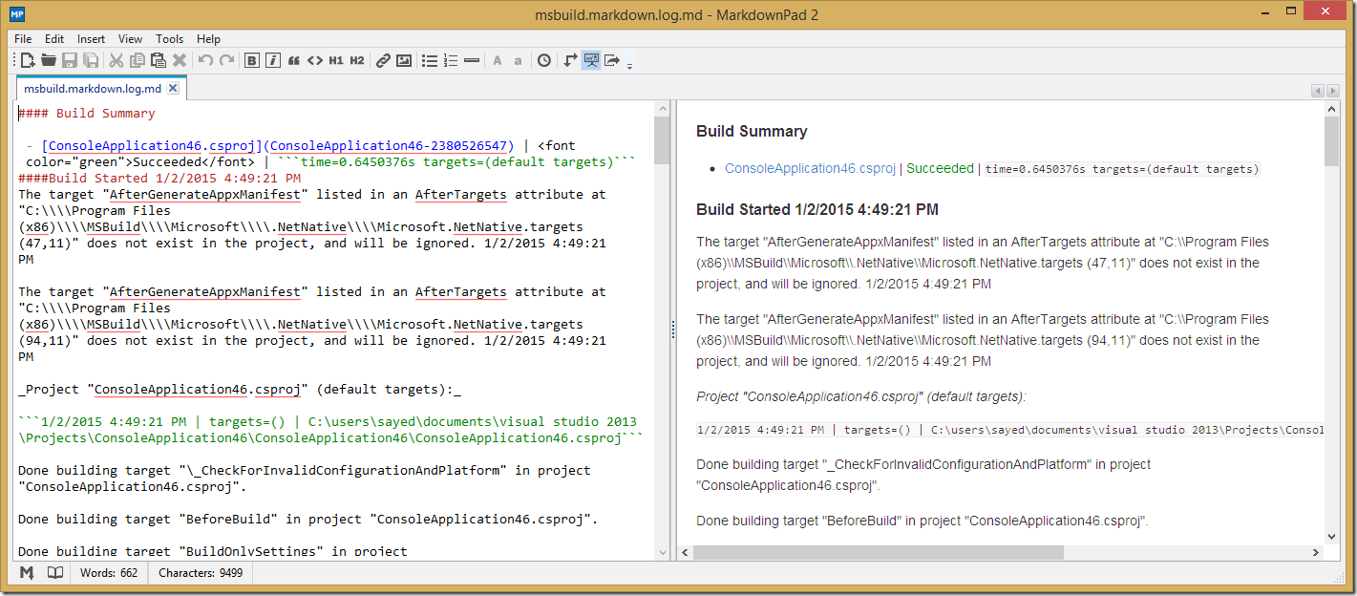Insert a blockquote using the quote icon
Viewport: 1357px width, 596px height.
point(294,60)
